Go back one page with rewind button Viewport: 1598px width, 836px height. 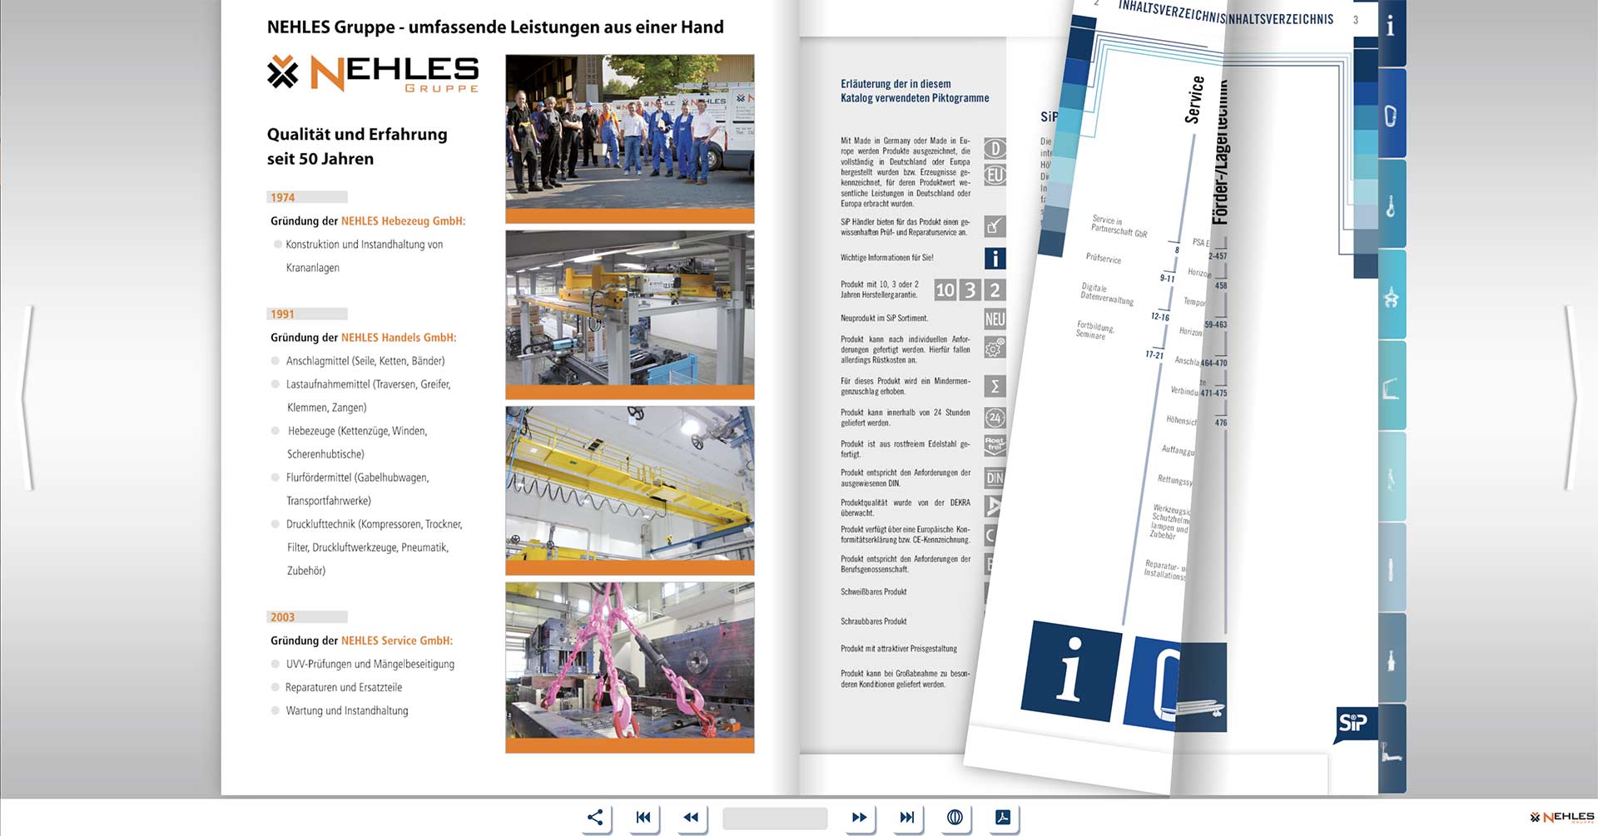pos(691,818)
